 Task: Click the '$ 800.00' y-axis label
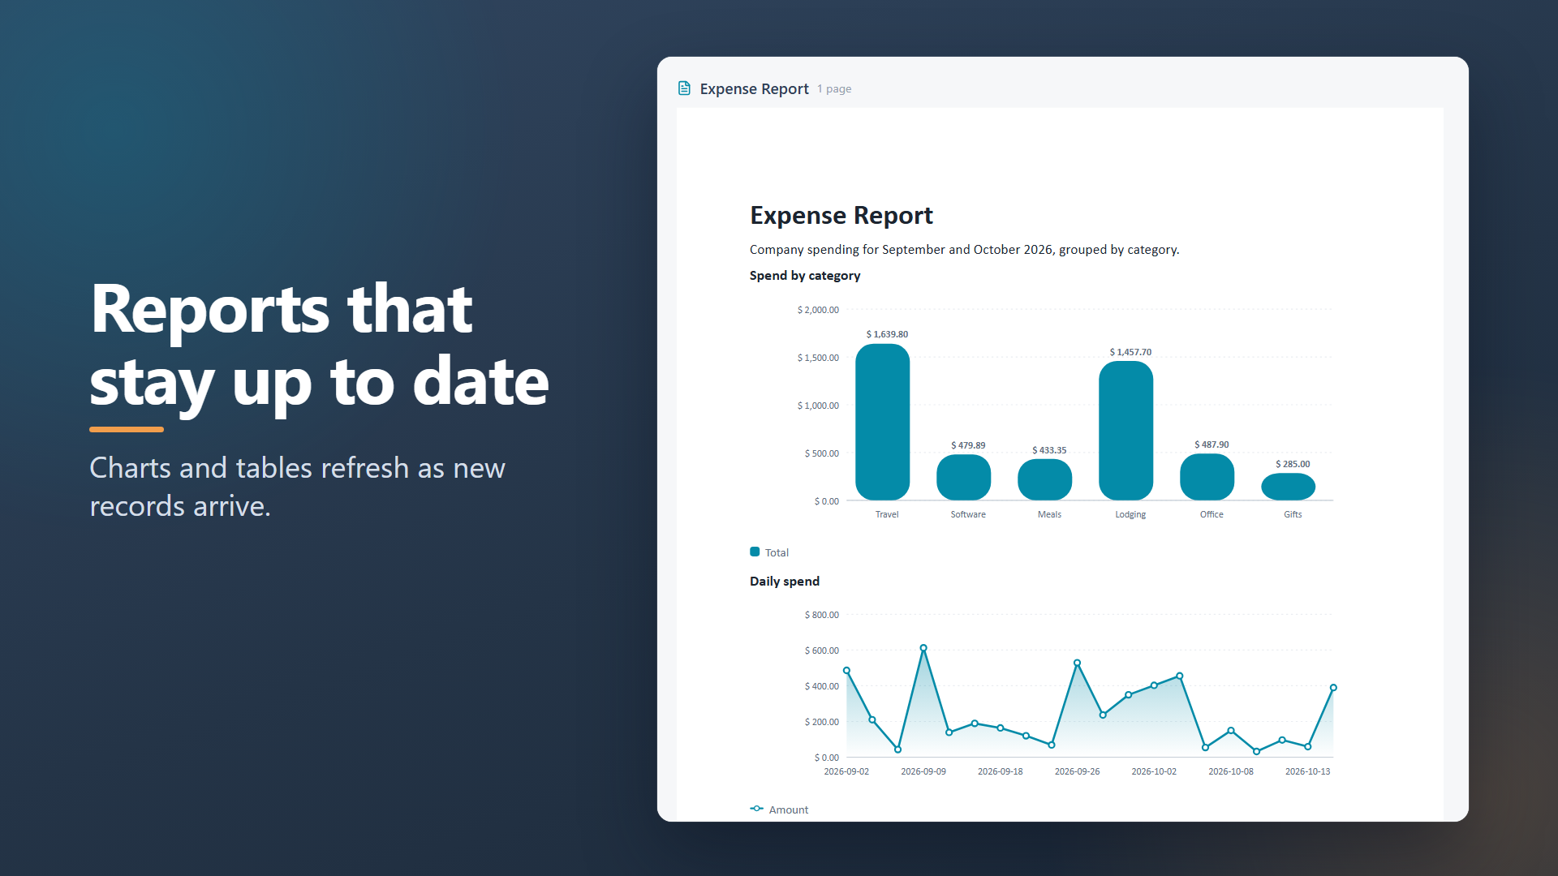tap(821, 615)
